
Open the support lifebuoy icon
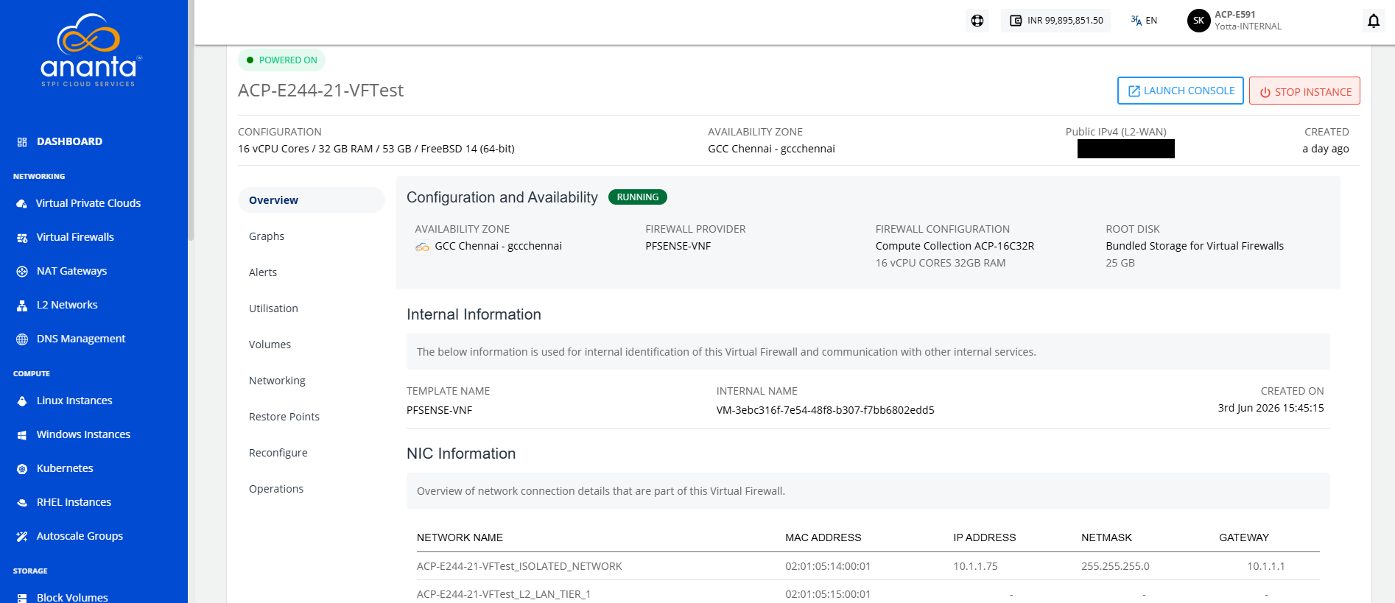977,21
